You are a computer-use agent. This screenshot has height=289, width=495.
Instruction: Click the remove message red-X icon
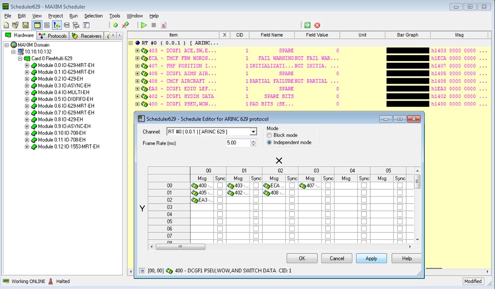coord(125,25)
